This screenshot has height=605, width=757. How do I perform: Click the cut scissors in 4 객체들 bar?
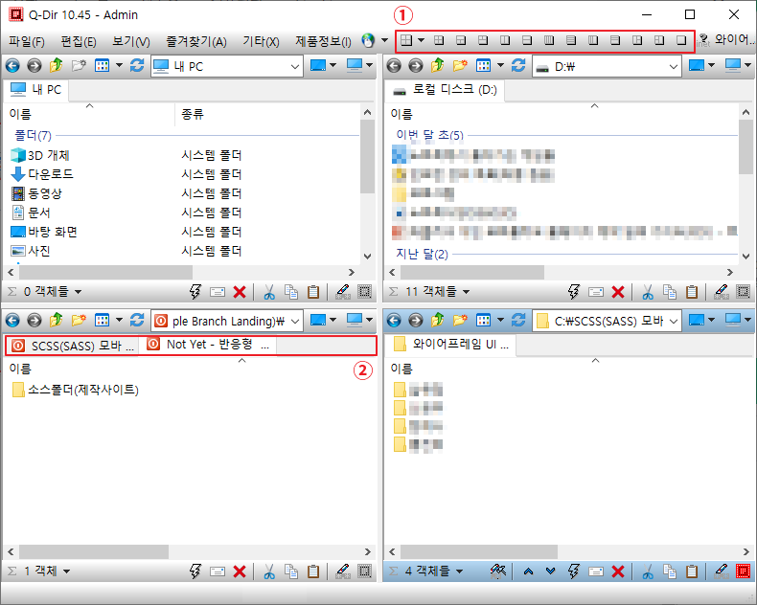coord(648,571)
